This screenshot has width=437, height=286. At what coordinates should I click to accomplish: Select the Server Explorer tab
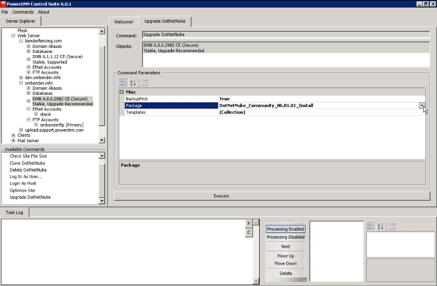coord(20,21)
